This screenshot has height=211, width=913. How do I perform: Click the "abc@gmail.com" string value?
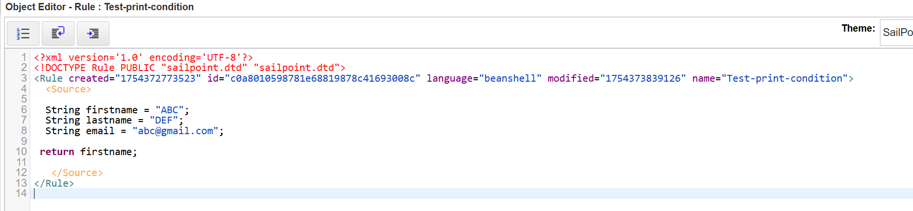175,131
